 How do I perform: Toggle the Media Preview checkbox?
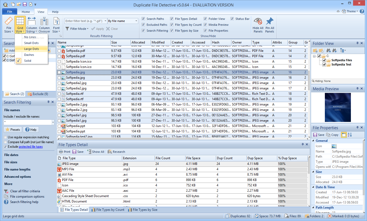click(x=205, y=25)
